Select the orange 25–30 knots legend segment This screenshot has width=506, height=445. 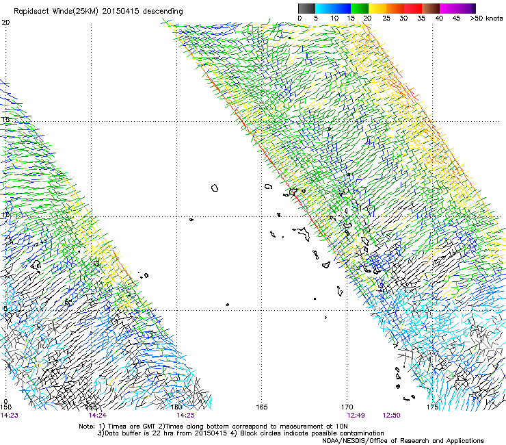click(395, 8)
